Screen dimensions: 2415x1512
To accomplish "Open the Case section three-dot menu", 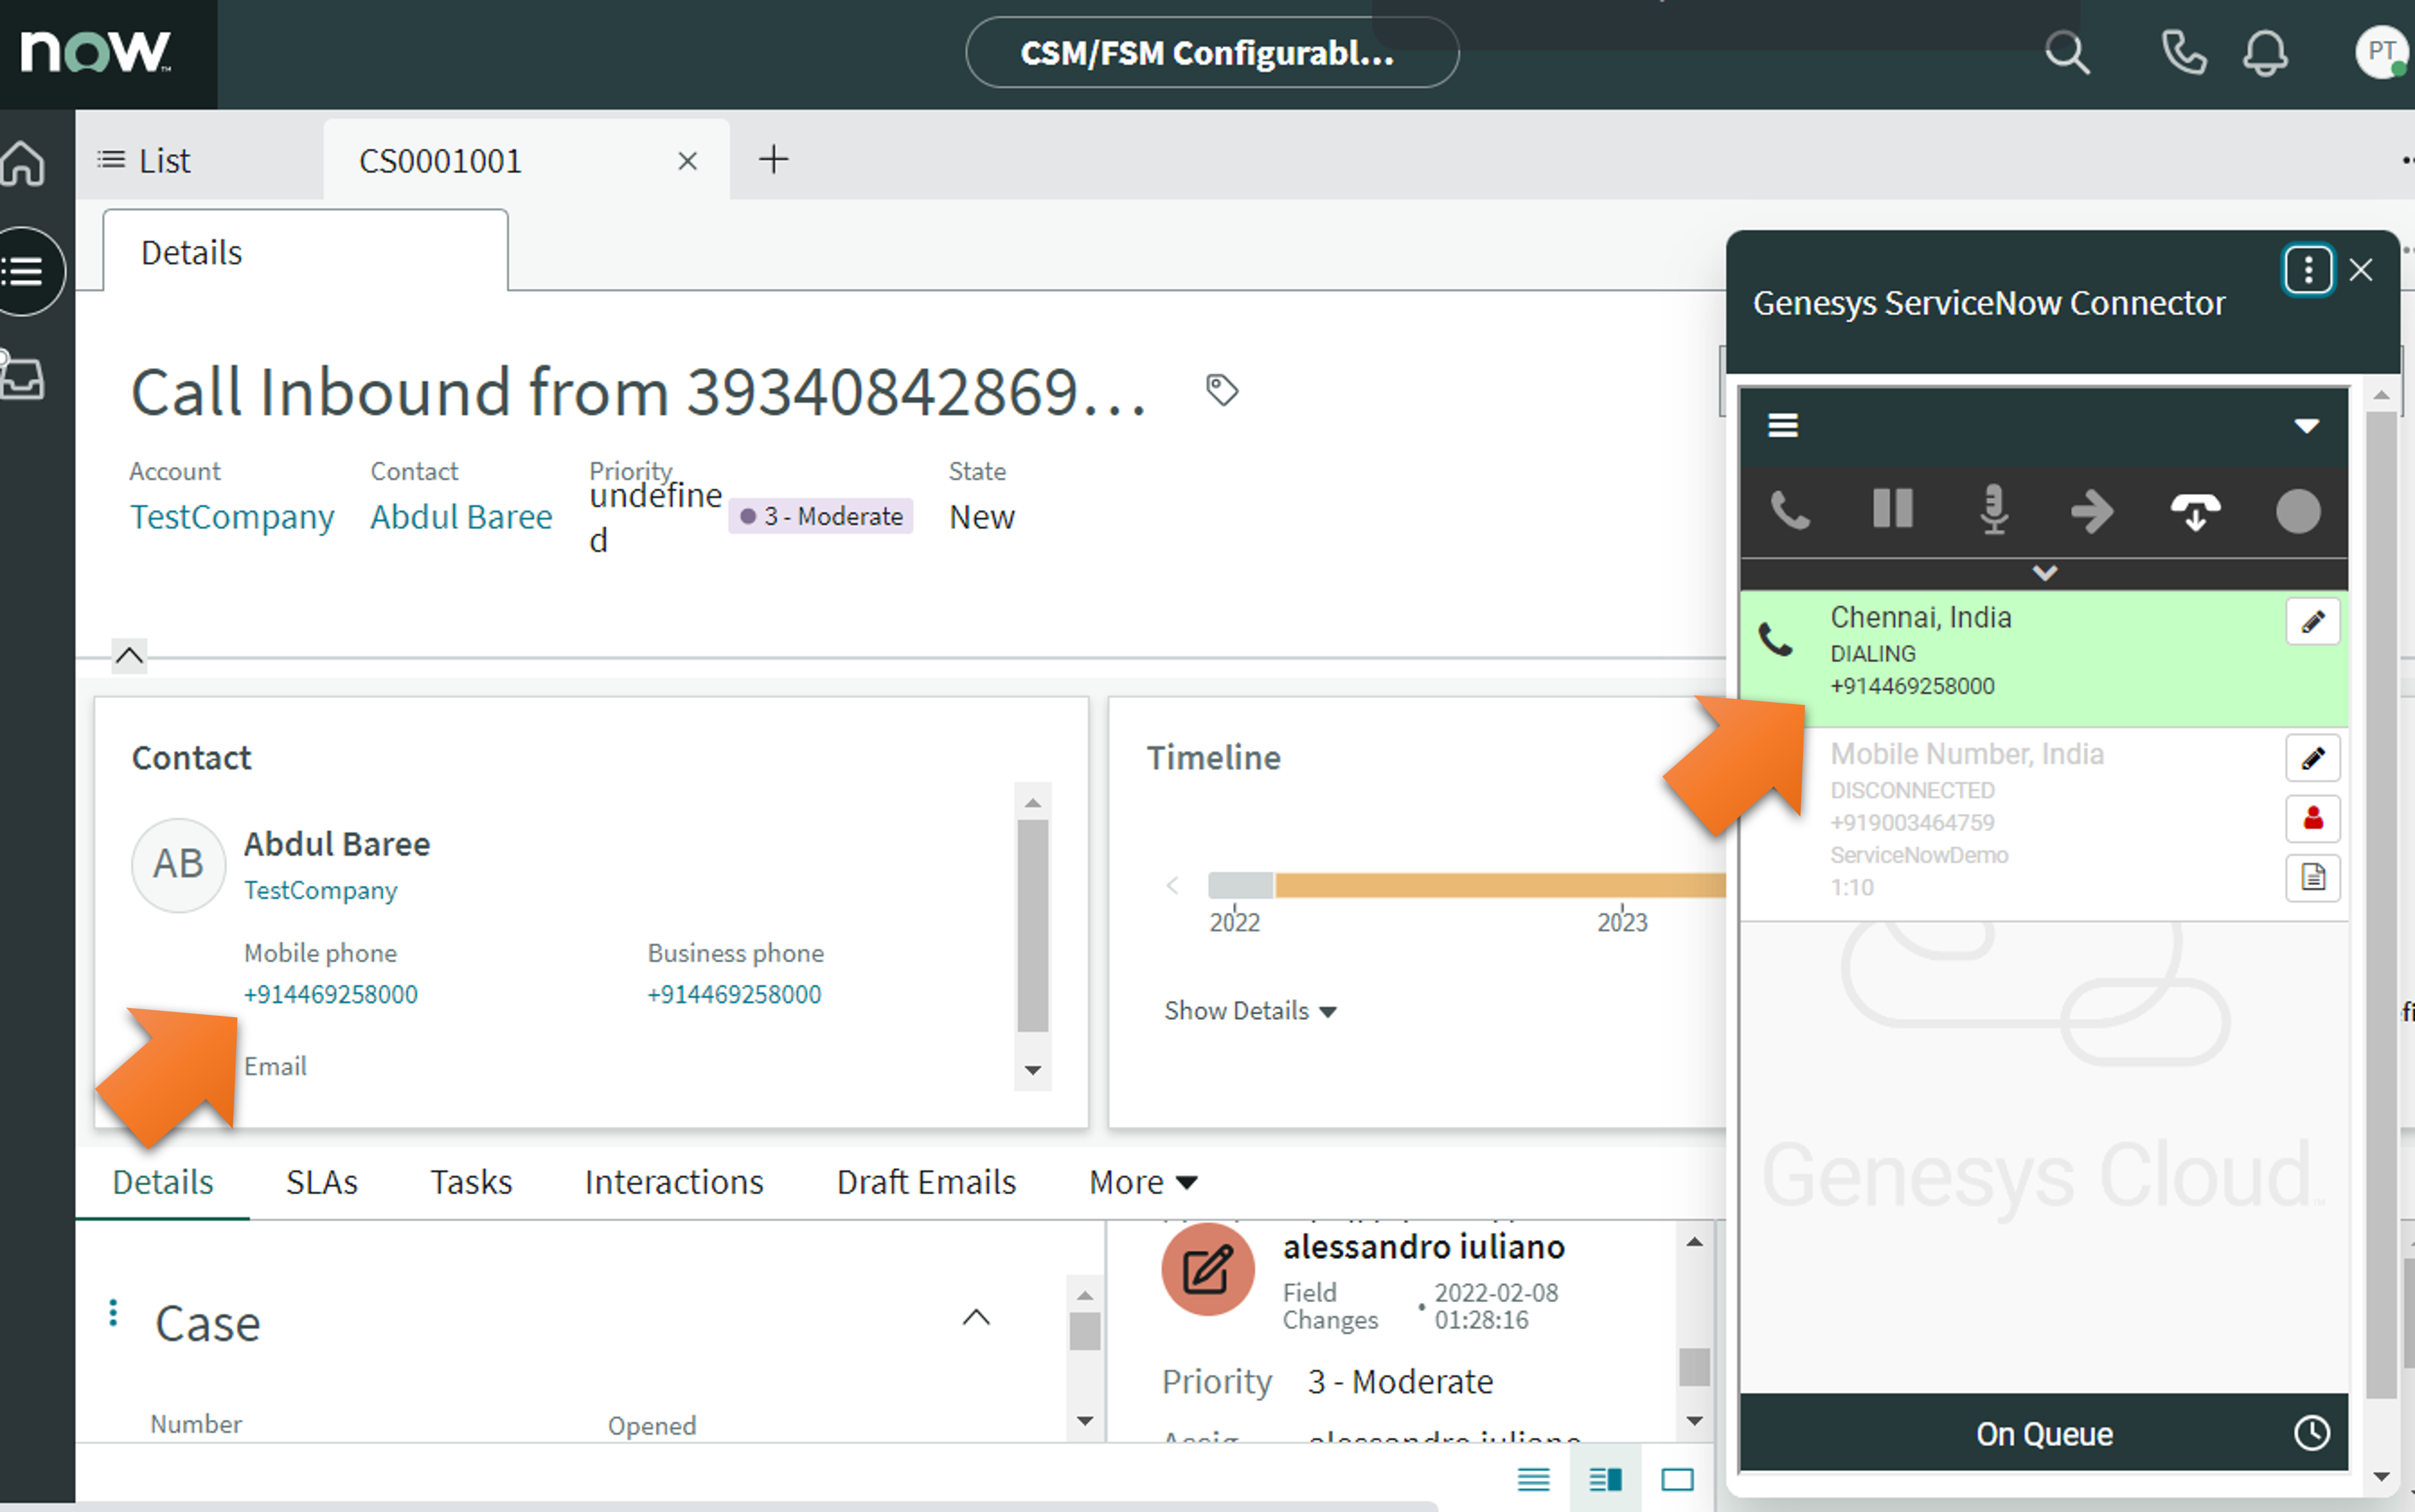I will pyautogui.click(x=114, y=1313).
